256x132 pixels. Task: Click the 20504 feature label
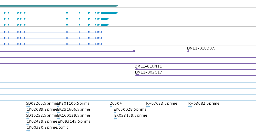[x=116, y=103]
